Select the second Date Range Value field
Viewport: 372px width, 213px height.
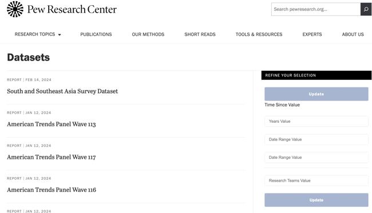pos(316,158)
